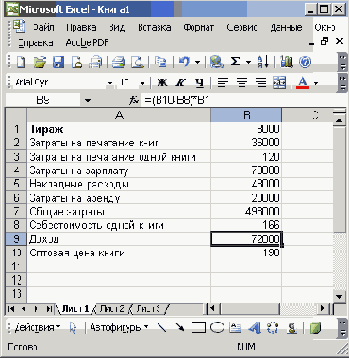Click the vertical scrollbar up arrow
Screen dimensions: 349x358
coord(339,120)
